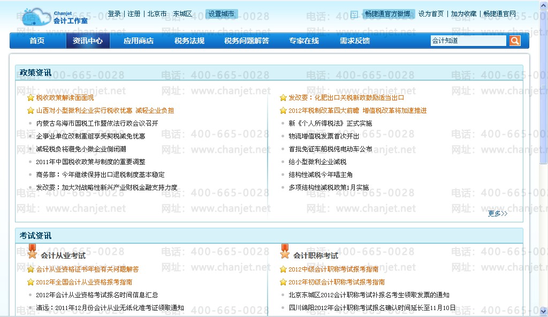Open article 山西对小型微利企业实行税收优惠 减轻企业负担

coord(105,111)
